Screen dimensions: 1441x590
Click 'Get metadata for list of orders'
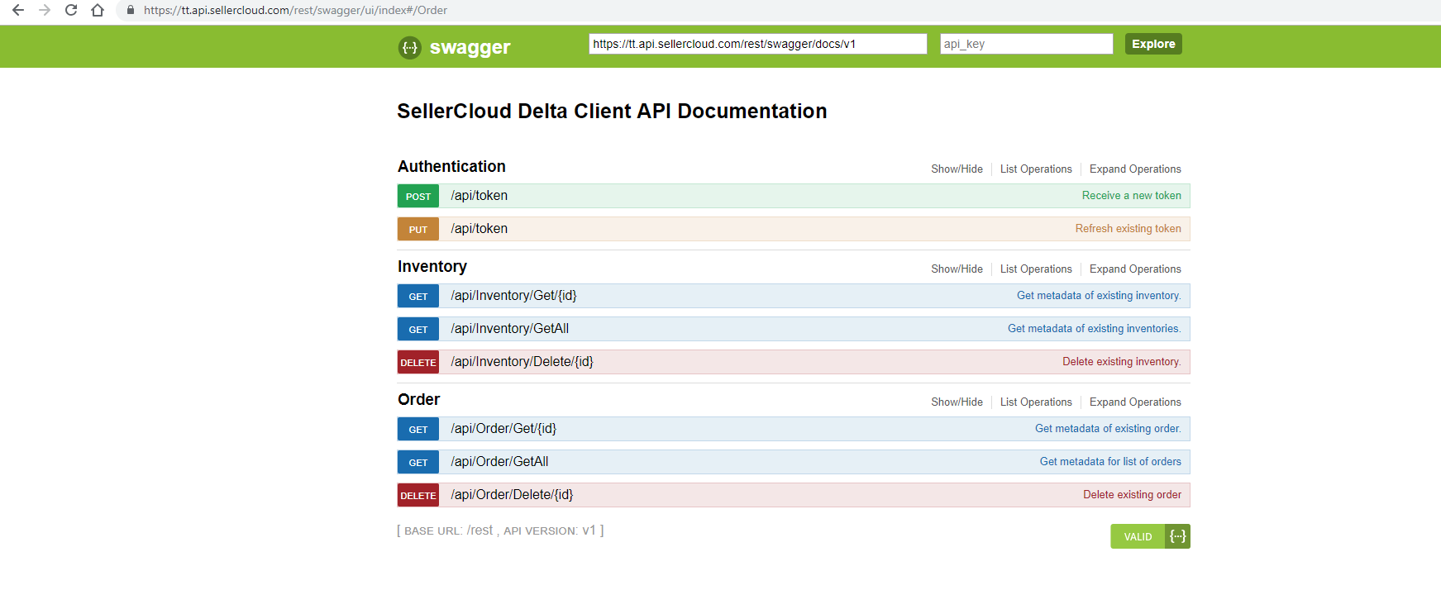tap(1110, 462)
